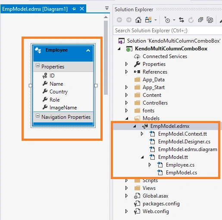Collapse the Models folder

click(x=127, y=118)
